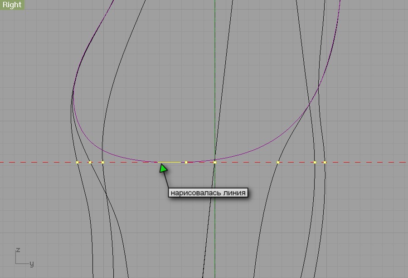
Task: Select the short yellow line segment
Action: coord(170,162)
